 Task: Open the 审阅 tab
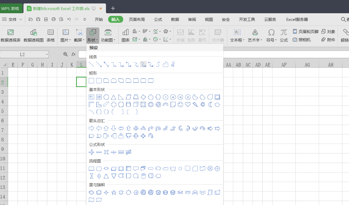coord(192,20)
